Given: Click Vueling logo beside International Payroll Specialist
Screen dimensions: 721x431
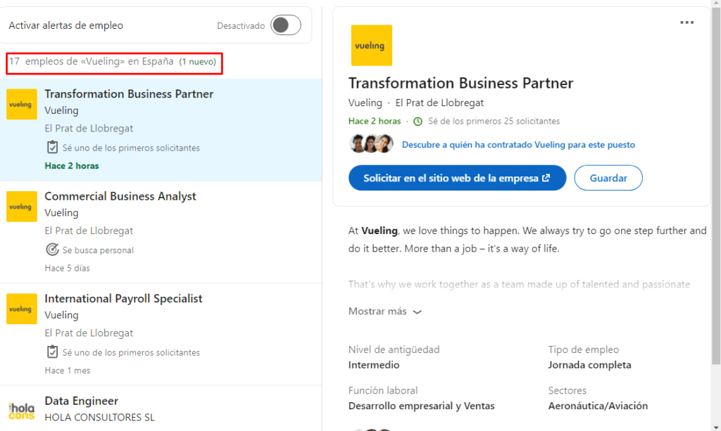Looking at the screenshot, I should click(x=22, y=309).
